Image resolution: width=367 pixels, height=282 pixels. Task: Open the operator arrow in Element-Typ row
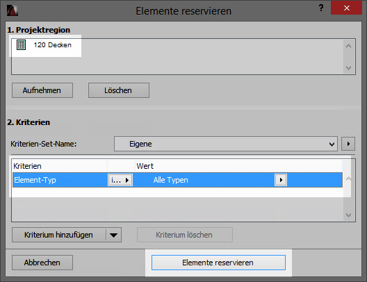[x=120, y=180]
